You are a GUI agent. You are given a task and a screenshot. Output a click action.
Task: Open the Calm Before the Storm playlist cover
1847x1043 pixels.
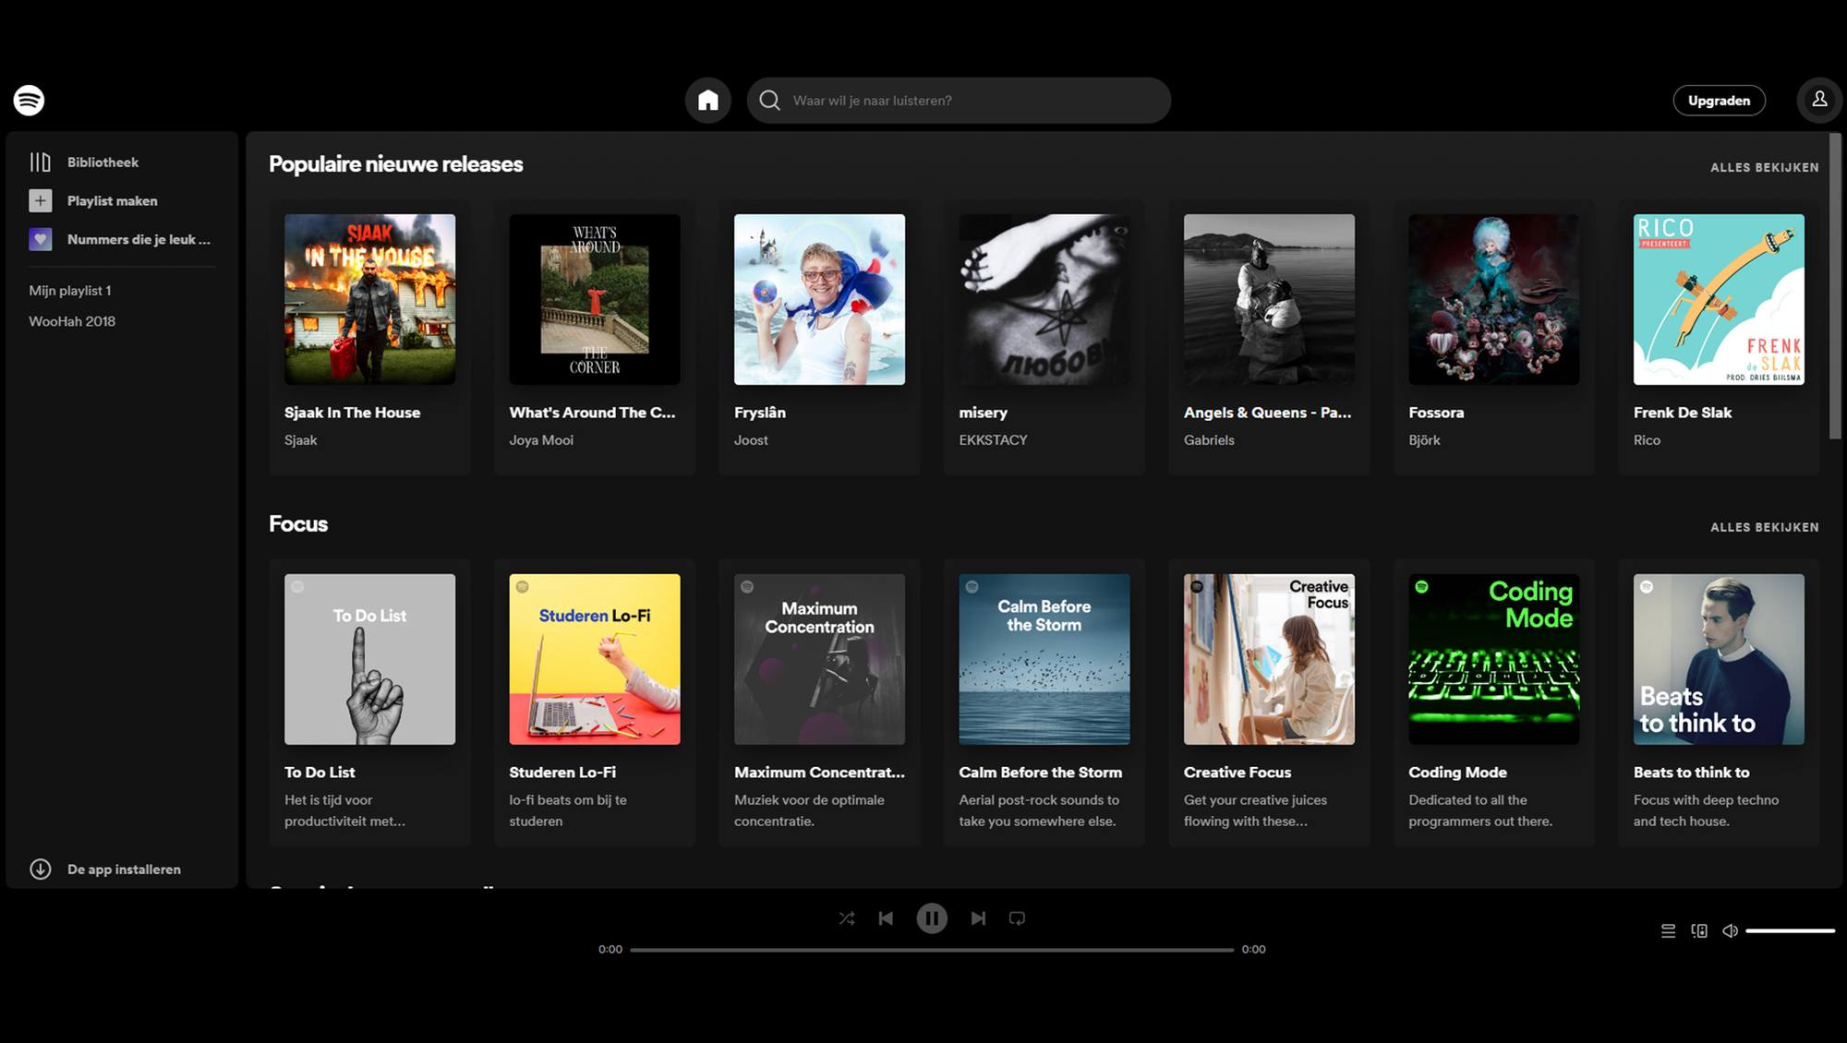(1044, 659)
